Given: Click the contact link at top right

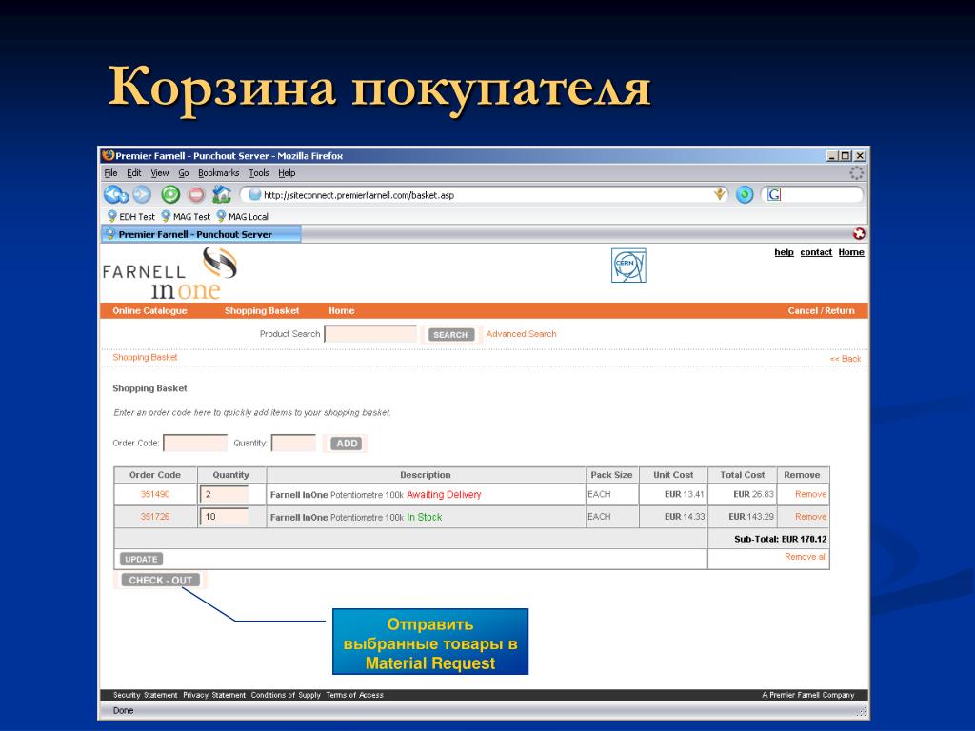Looking at the screenshot, I should click(x=816, y=252).
